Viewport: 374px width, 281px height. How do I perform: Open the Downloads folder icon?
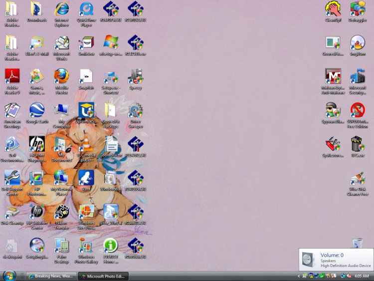pos(37,11)
